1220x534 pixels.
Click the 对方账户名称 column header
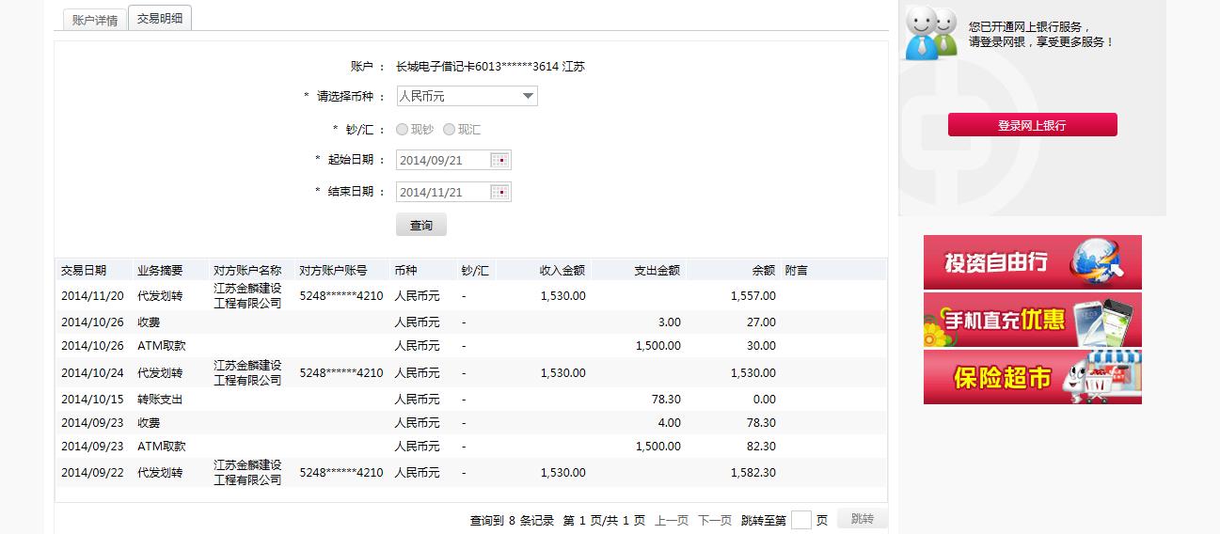(x=247, y=270)
